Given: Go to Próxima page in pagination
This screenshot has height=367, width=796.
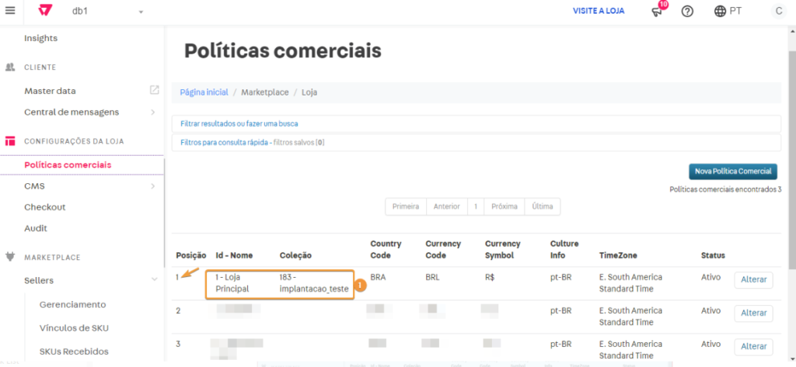Looking at the screenshot, I should pos(504,206).
